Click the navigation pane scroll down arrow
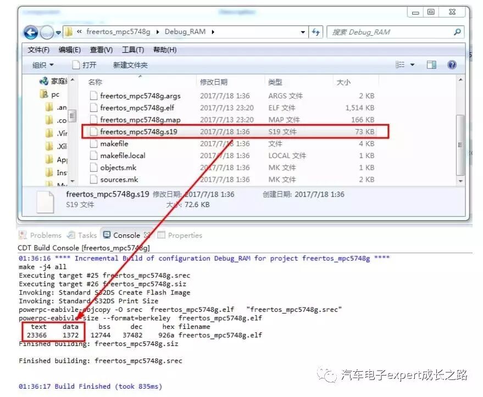 click(73, 181)
